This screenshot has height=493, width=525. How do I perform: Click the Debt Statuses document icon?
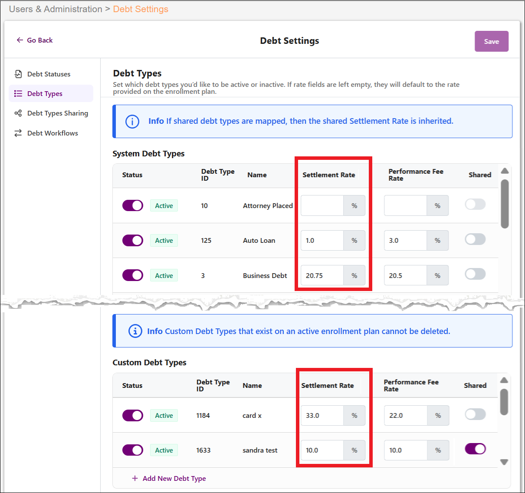18,74
